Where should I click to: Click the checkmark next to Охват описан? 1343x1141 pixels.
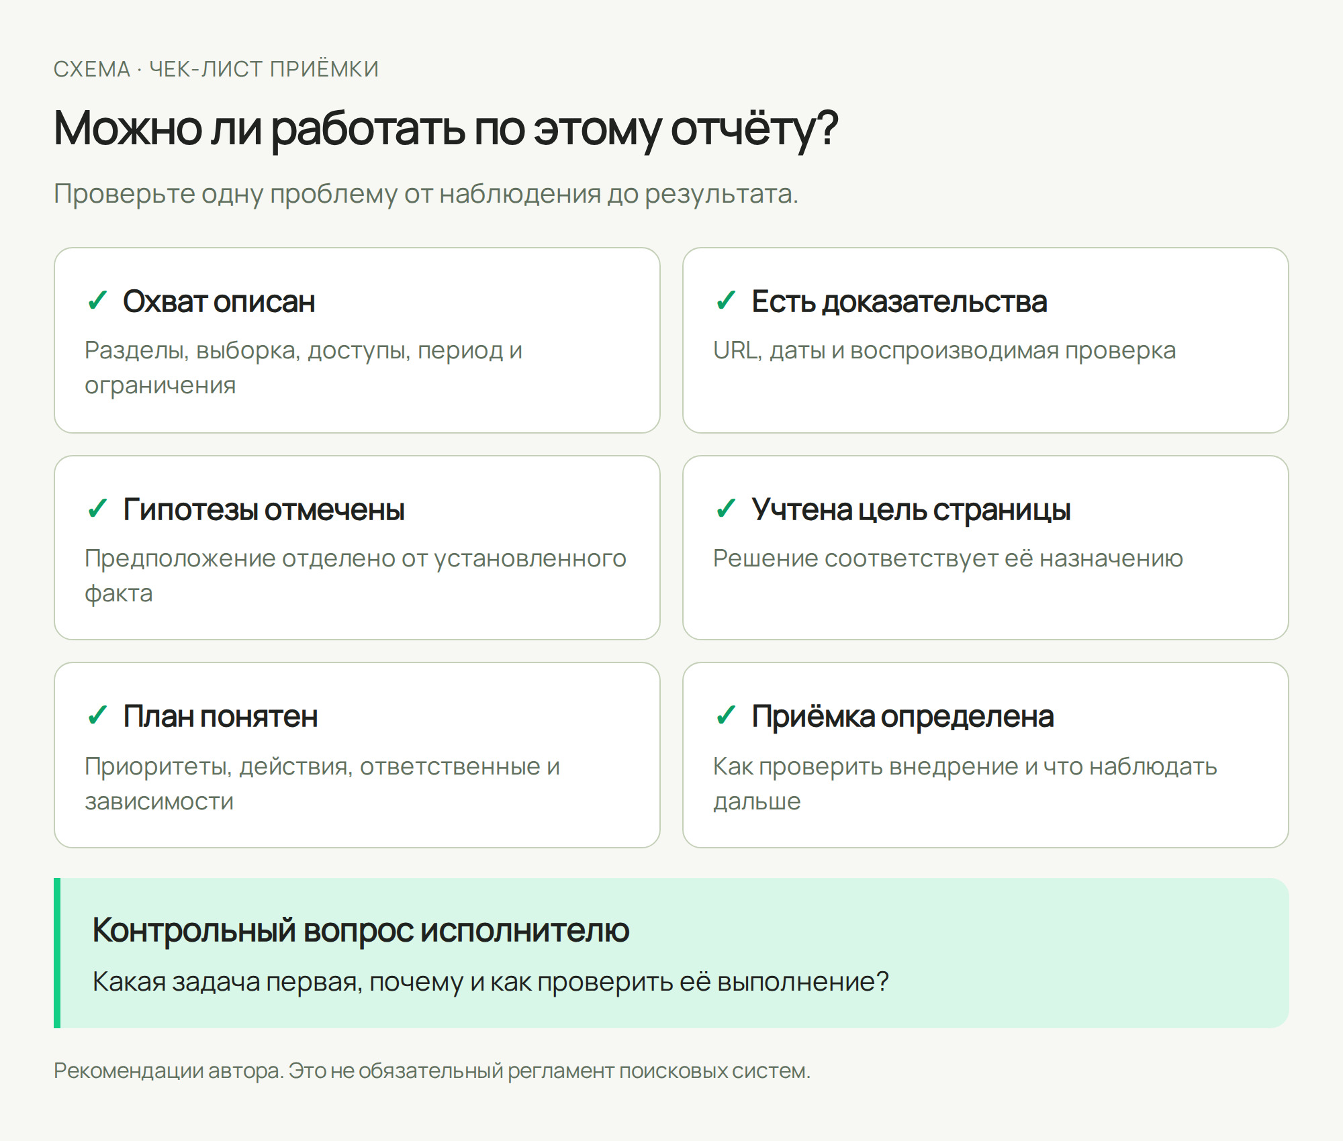[97, 301]
